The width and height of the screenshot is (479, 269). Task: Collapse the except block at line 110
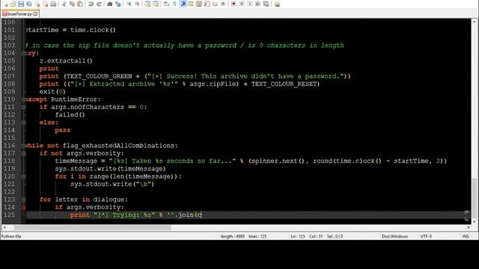coord(23,99)
